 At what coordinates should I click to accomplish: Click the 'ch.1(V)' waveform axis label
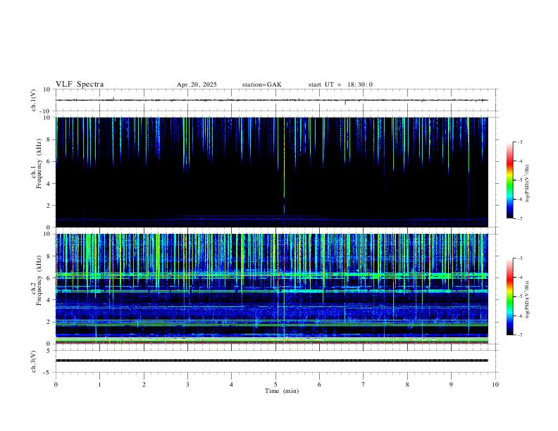coord(34,100)
